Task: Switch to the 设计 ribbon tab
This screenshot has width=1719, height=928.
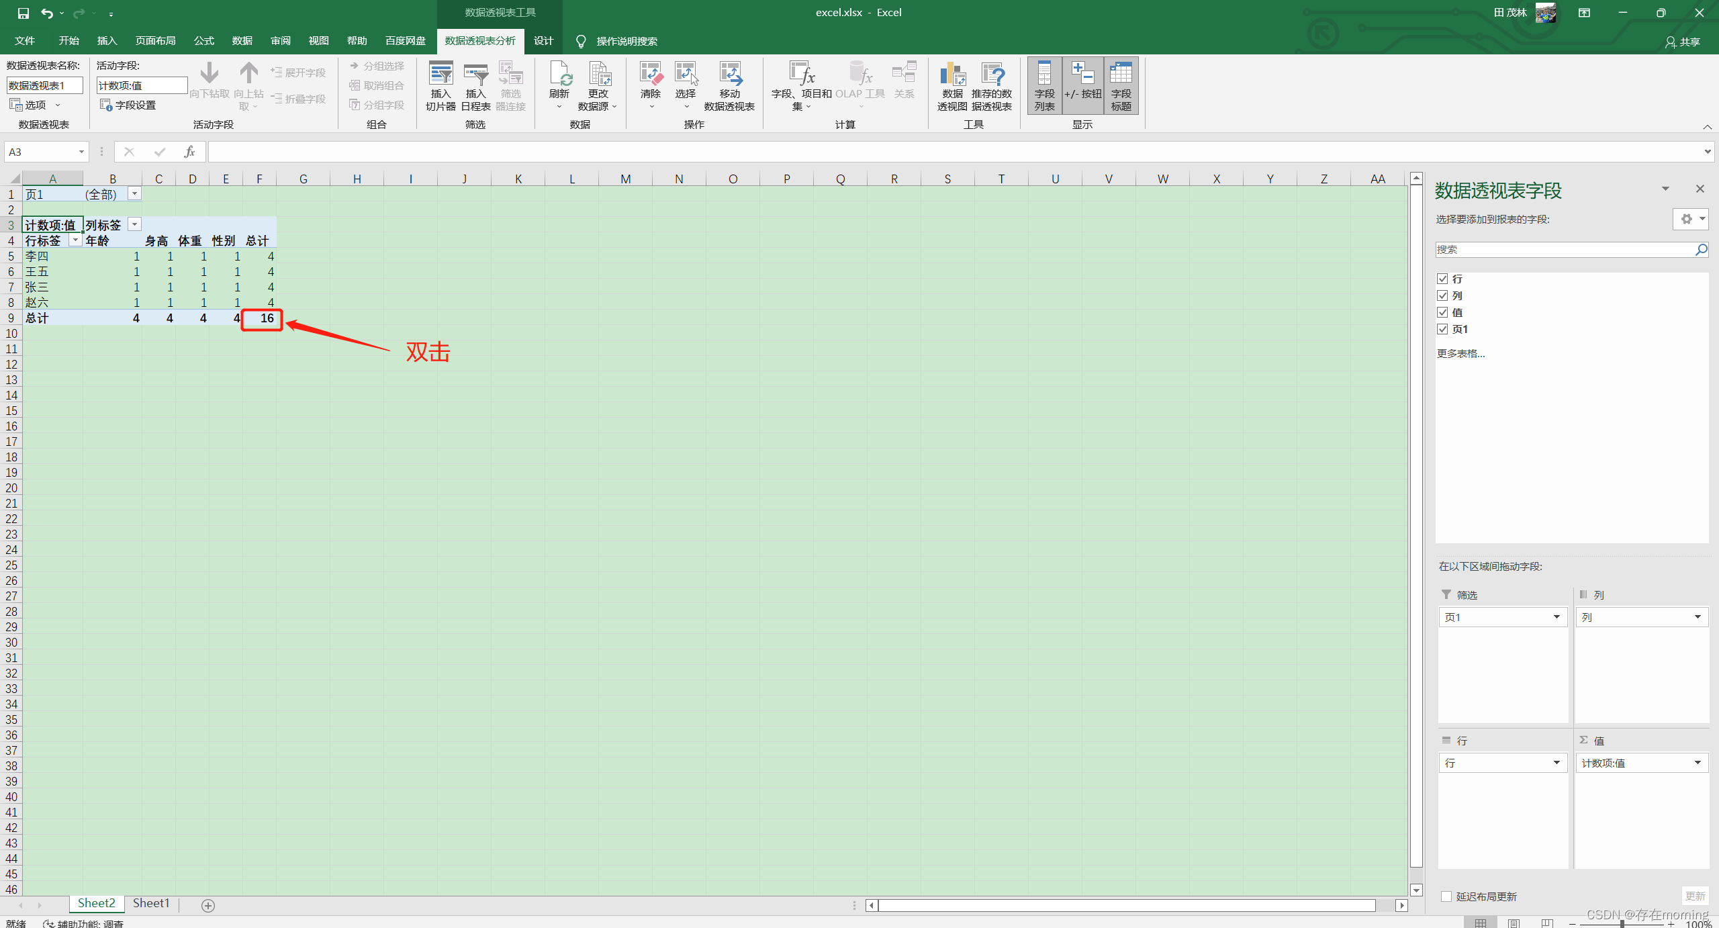Action: point(543,41)
